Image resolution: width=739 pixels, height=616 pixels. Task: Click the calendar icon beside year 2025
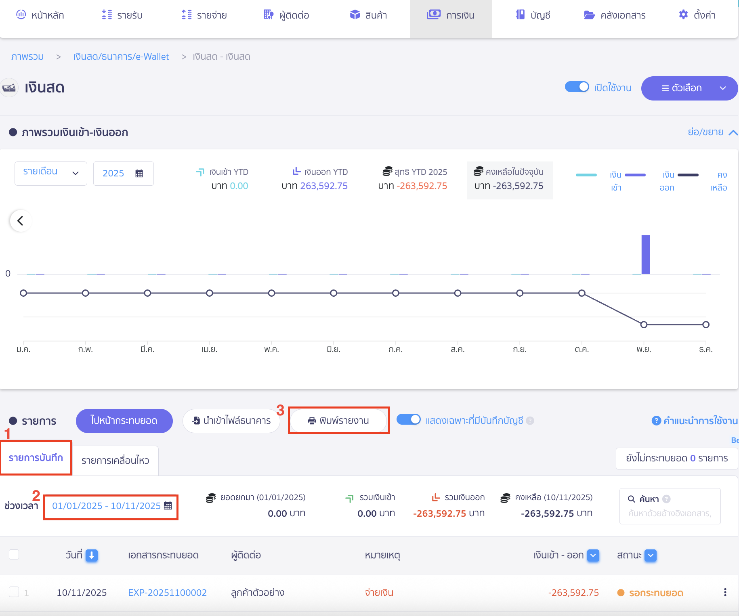pos(139,174)
